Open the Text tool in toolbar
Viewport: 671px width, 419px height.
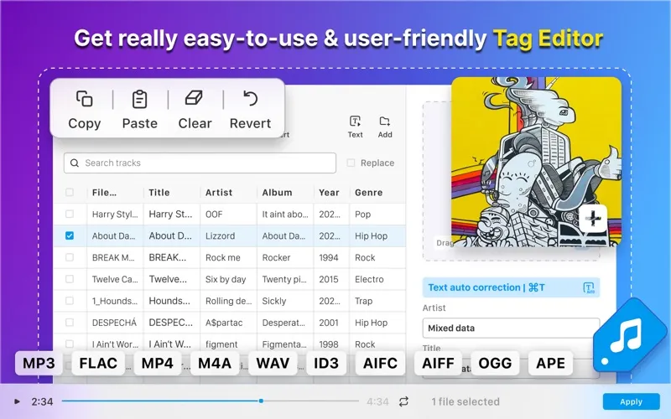coord(355,127)
